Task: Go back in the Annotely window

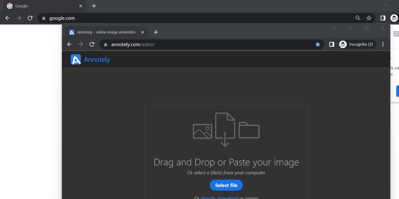Action: (x=69, y=44)
